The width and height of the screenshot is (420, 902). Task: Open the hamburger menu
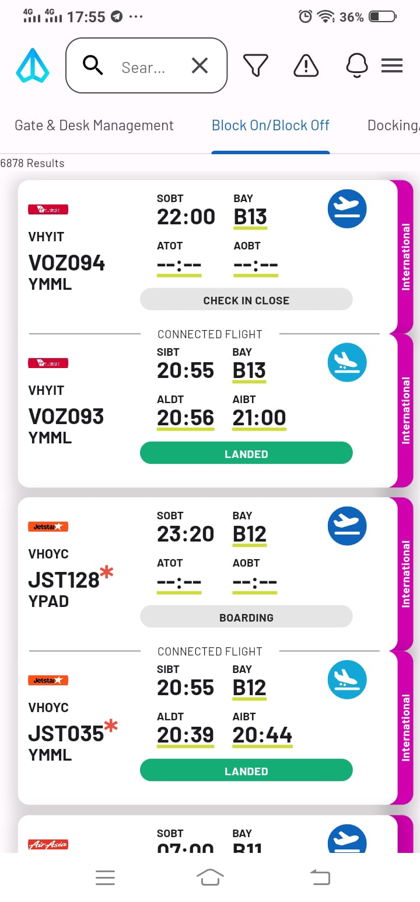pos(392,65)
